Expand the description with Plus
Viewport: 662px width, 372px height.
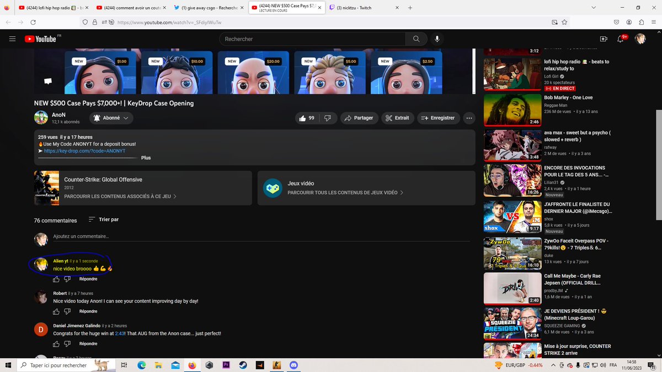tap(146, 158)
